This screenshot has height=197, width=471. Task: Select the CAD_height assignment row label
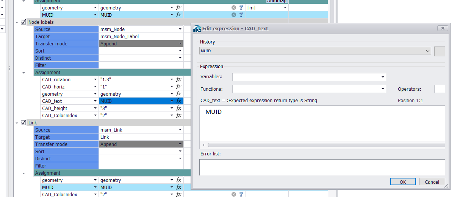coord(55,109)
